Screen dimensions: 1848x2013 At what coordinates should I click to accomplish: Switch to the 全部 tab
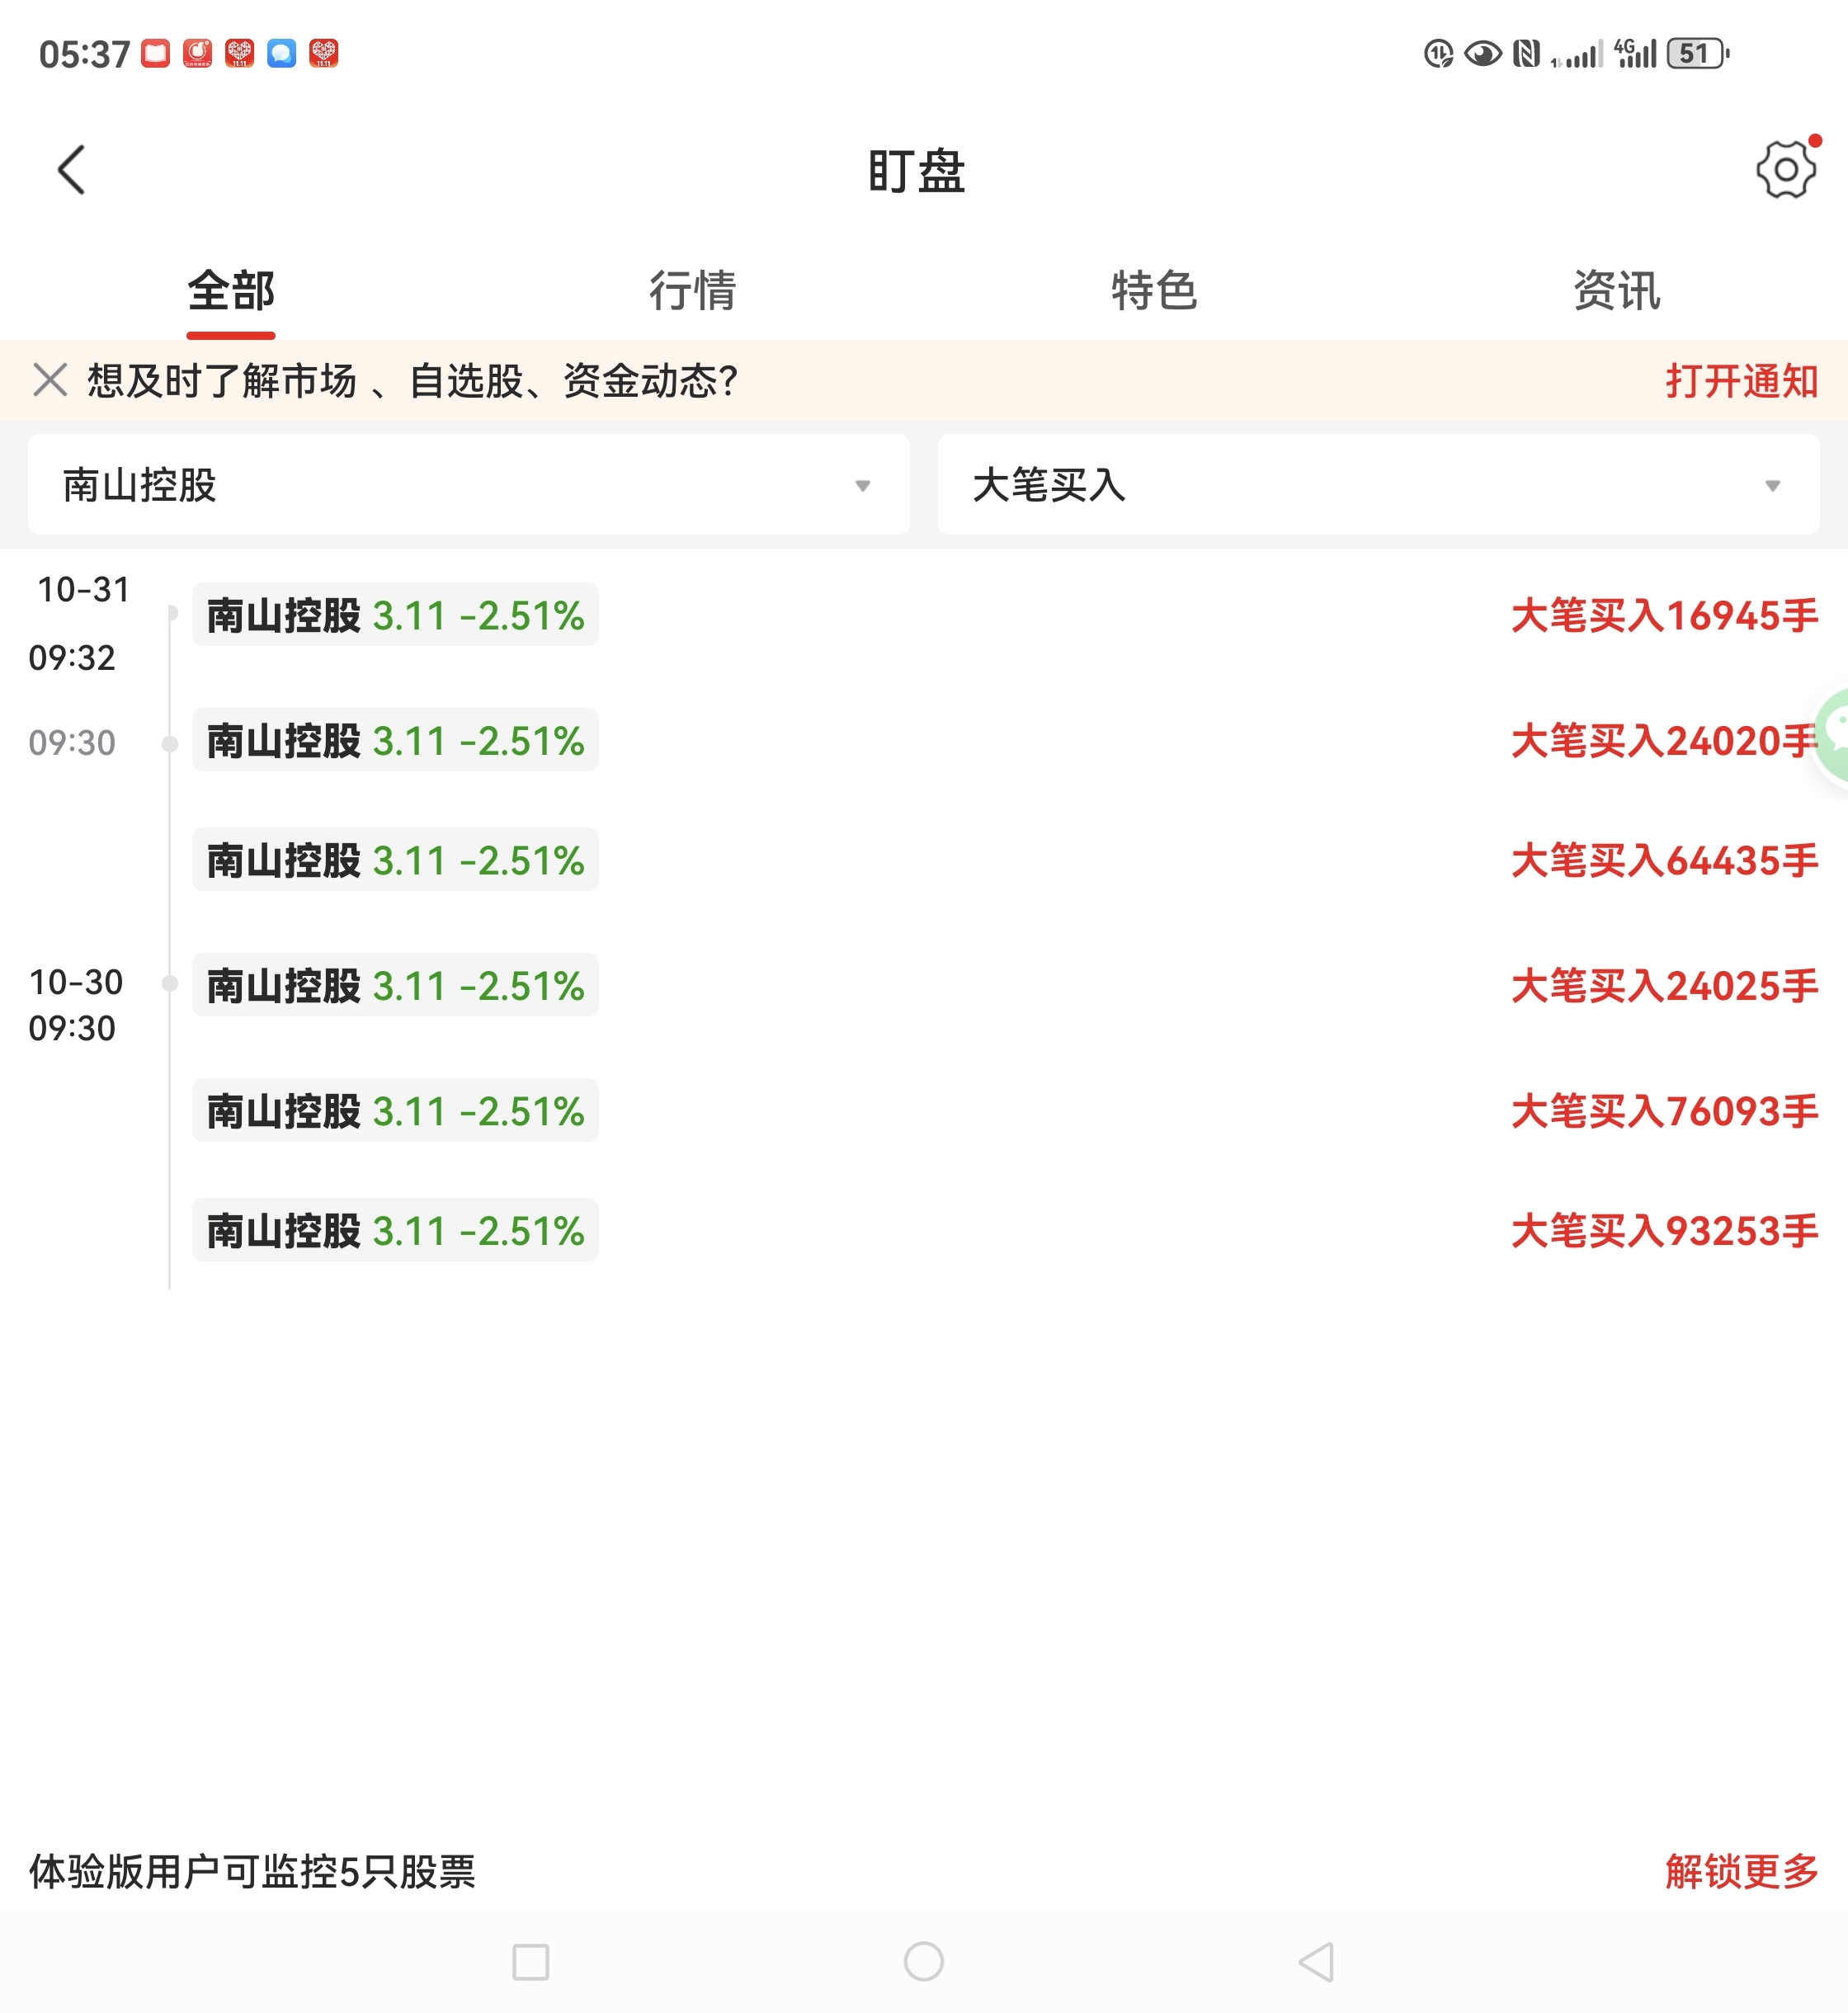[x=231, y=291]
